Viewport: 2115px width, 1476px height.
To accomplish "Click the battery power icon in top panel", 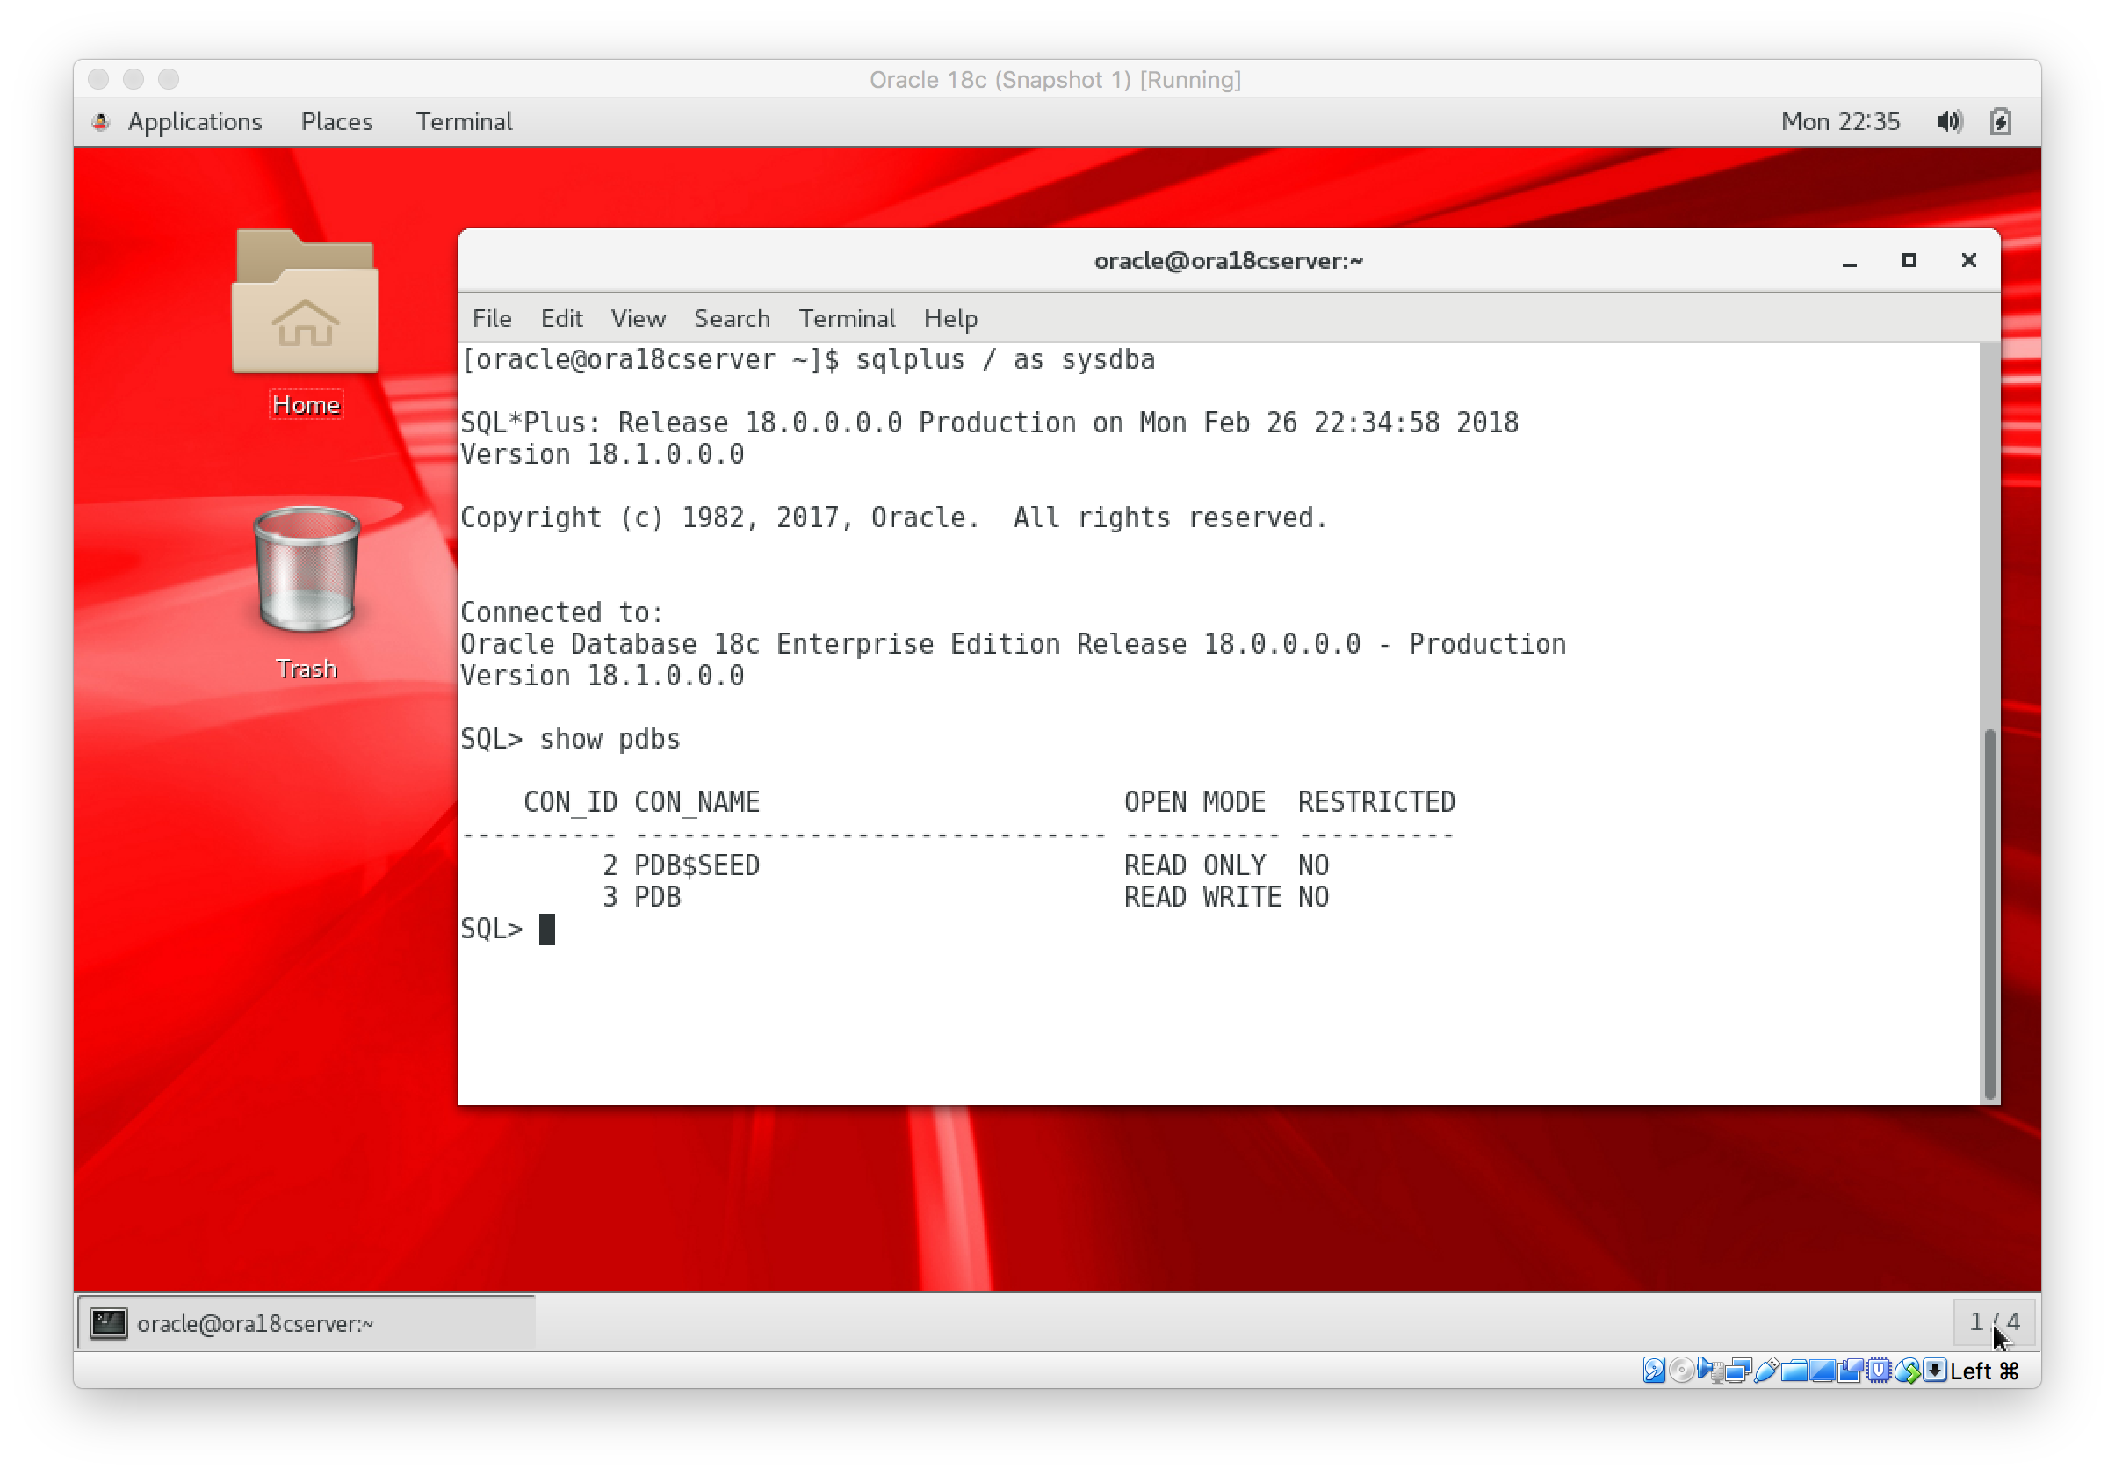I will click(x=2000, y=121).
